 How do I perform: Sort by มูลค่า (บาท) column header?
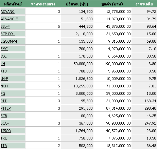112,4
